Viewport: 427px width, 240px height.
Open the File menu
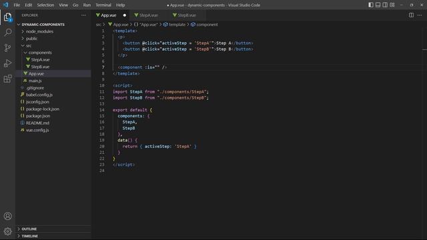pyautogui.click(x=17, y=5)
